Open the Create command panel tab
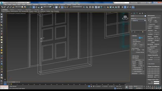This screenshot has width=162, height=91. point(132,13)
